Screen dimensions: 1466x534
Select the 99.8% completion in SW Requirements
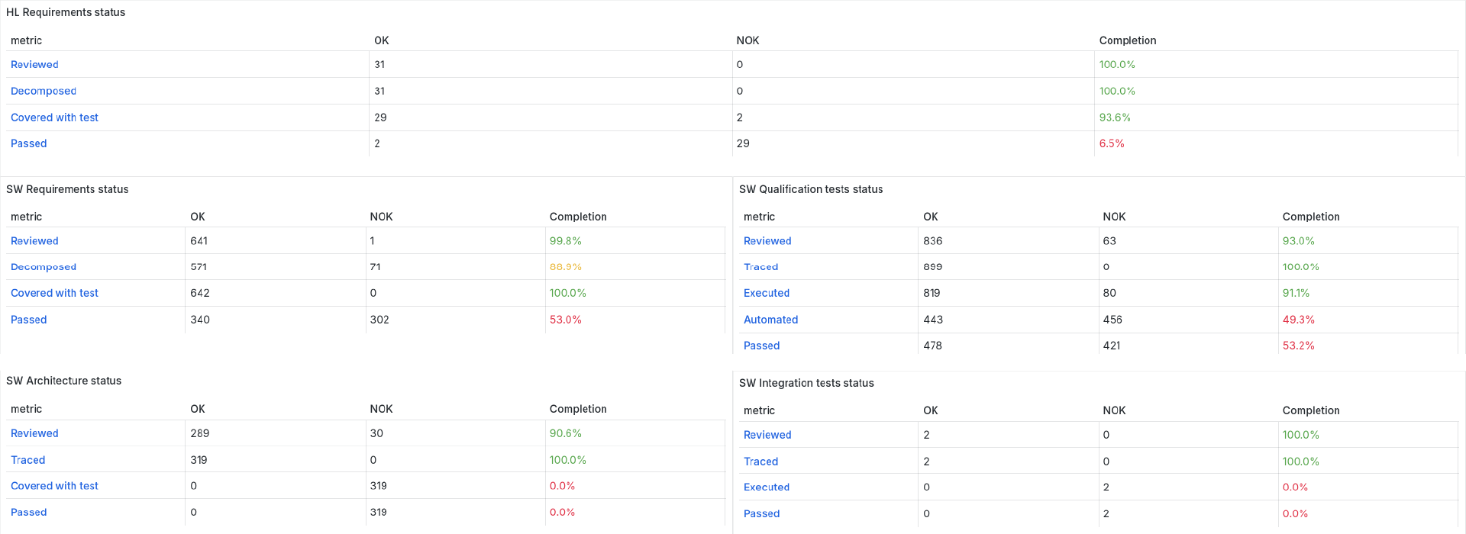[x=566, y=241]
